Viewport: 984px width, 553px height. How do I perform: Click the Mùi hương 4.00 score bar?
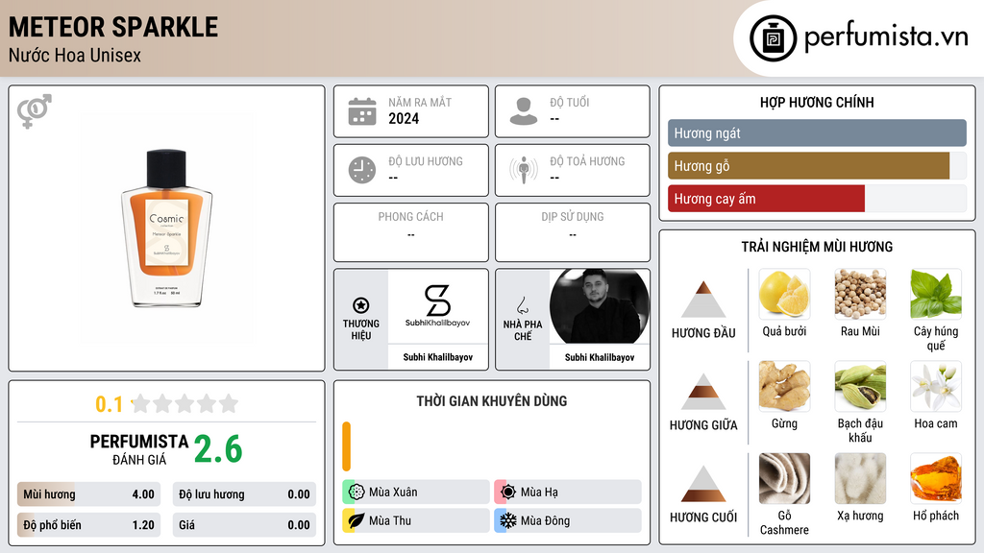point(88,494)
